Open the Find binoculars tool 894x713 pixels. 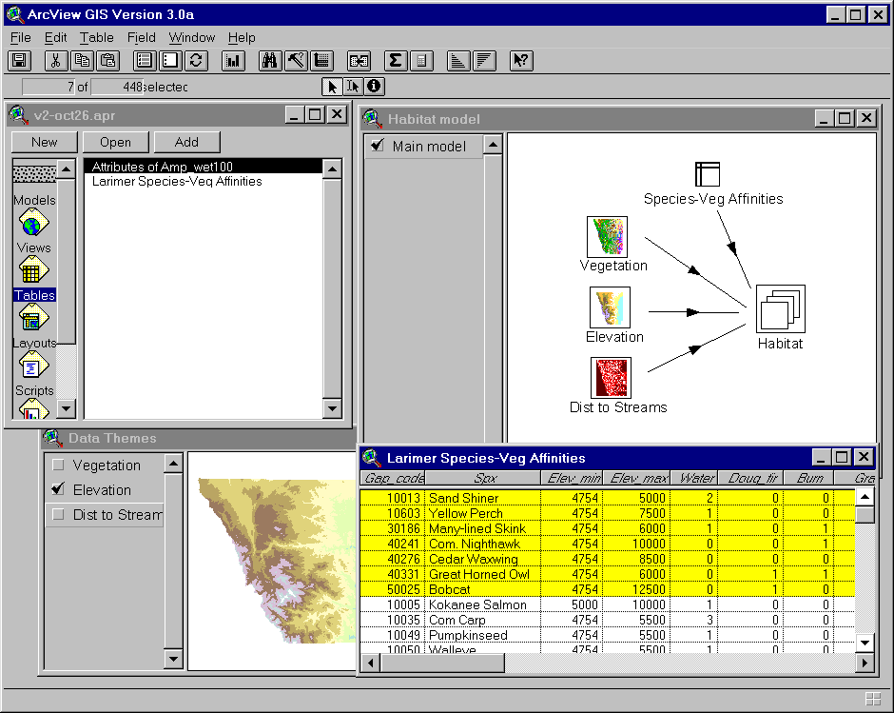[269, 61]
